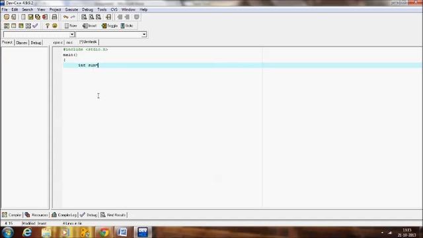Click the Redo toolbar icon

coord(73,17)
